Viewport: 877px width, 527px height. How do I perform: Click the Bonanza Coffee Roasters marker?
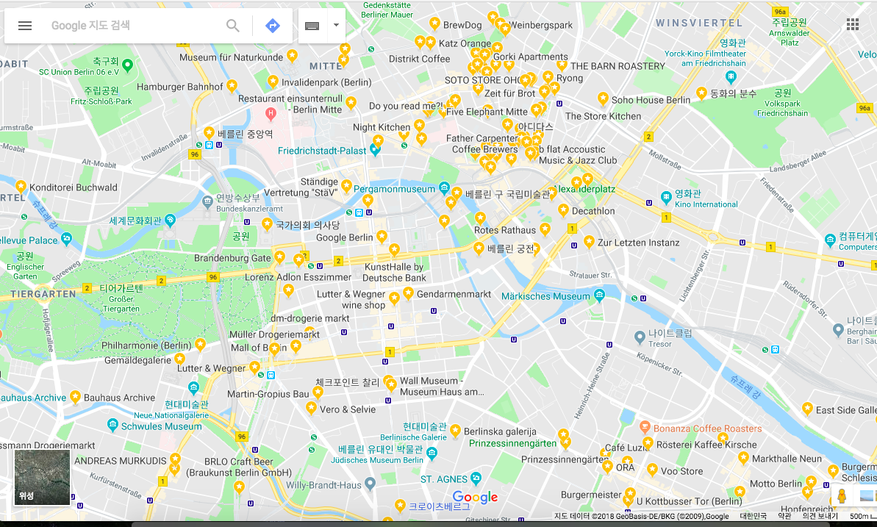(644, 427)
